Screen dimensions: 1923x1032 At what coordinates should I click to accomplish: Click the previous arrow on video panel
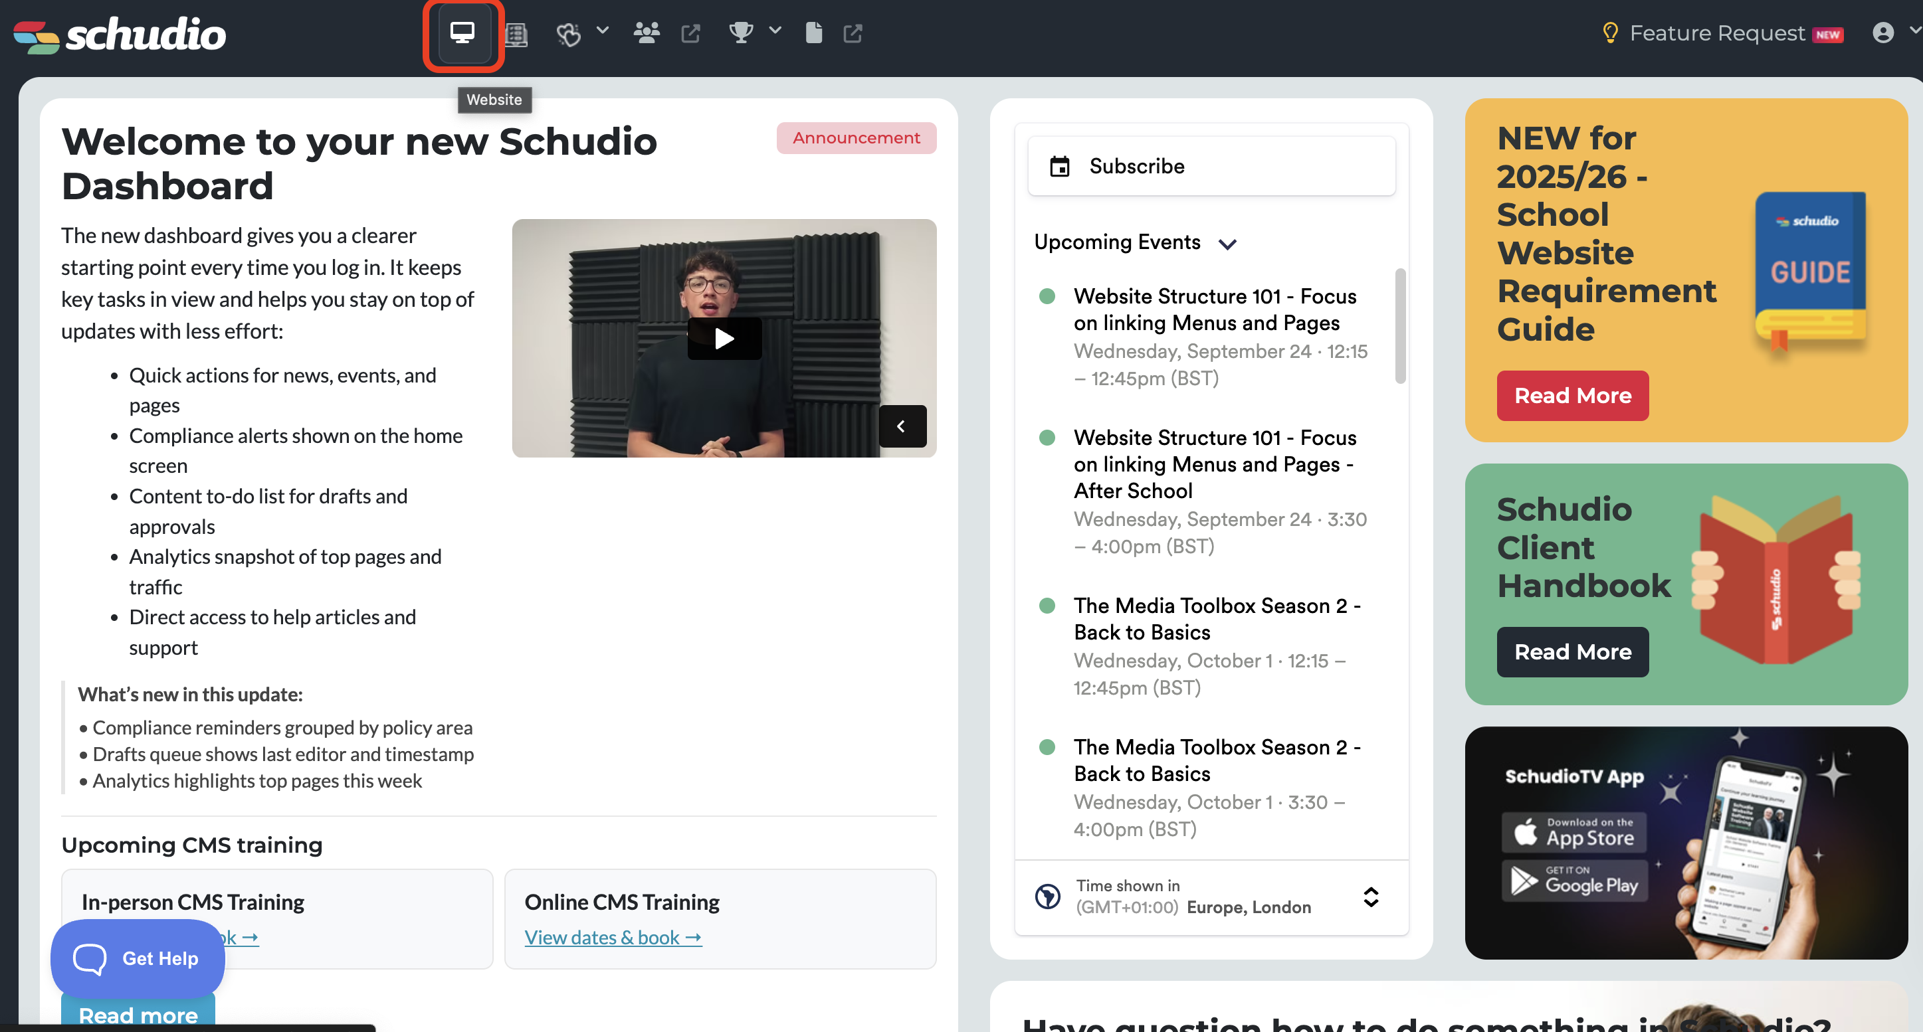(x=902, y=426)
